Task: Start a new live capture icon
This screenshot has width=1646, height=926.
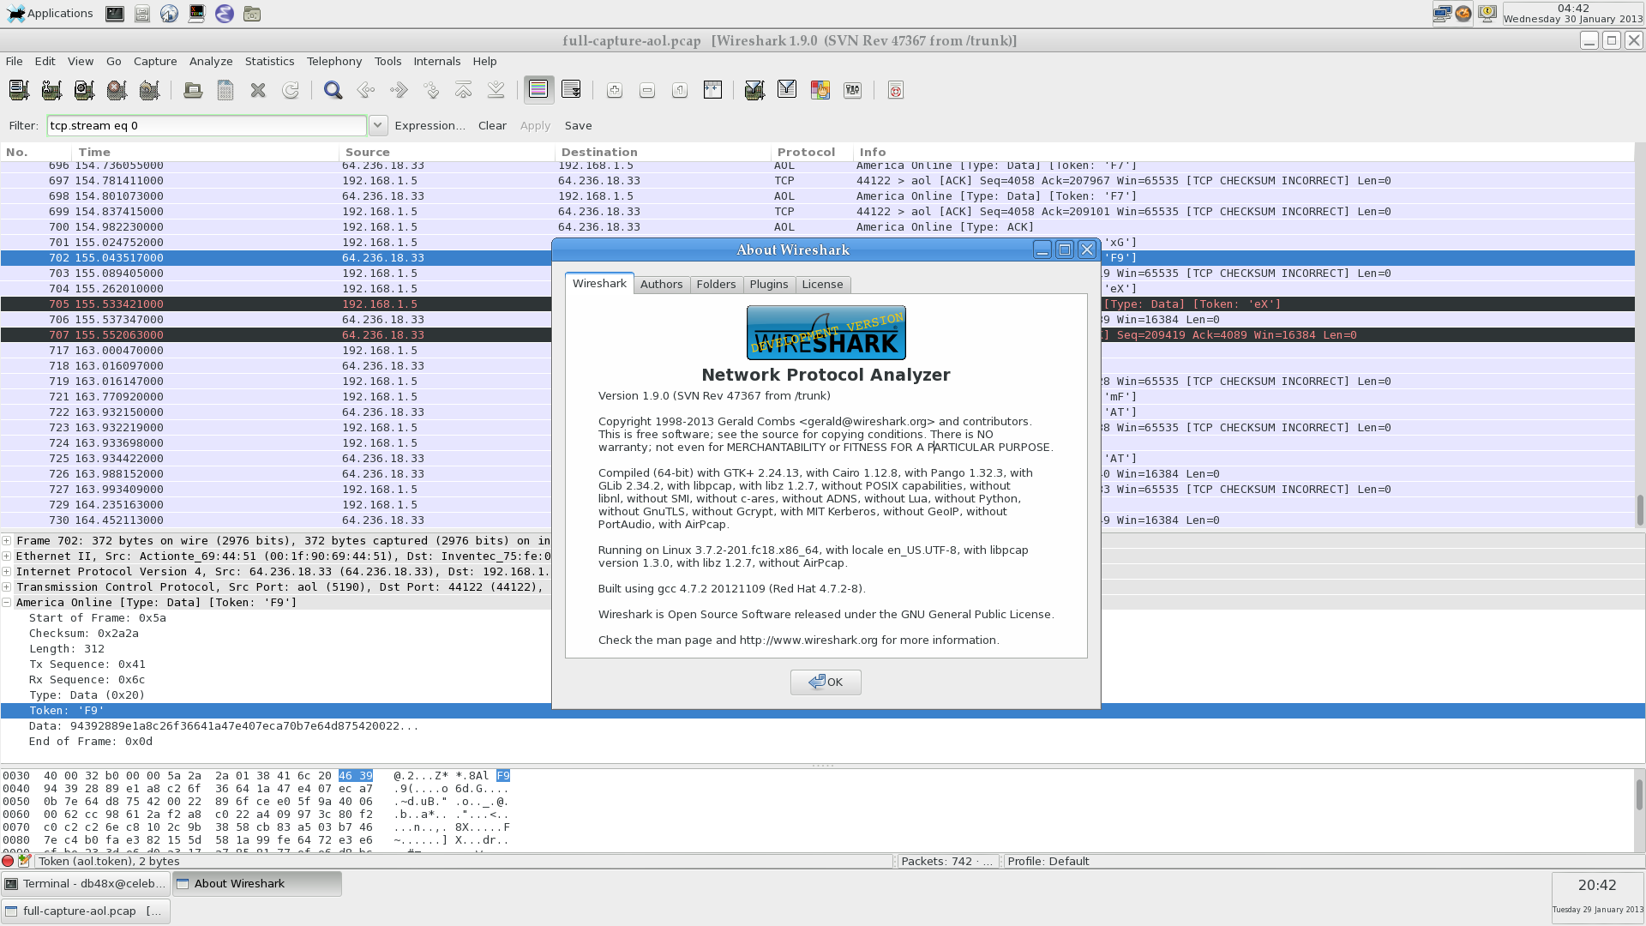Action: click(x=84, y=90)
